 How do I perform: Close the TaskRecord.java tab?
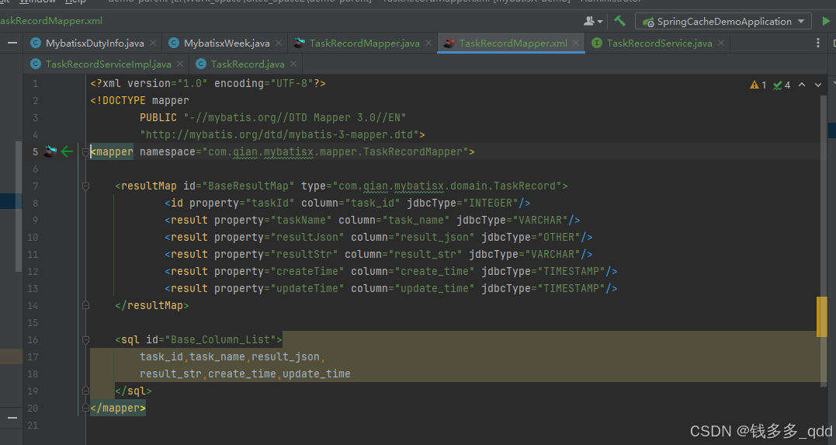[293, 64]
